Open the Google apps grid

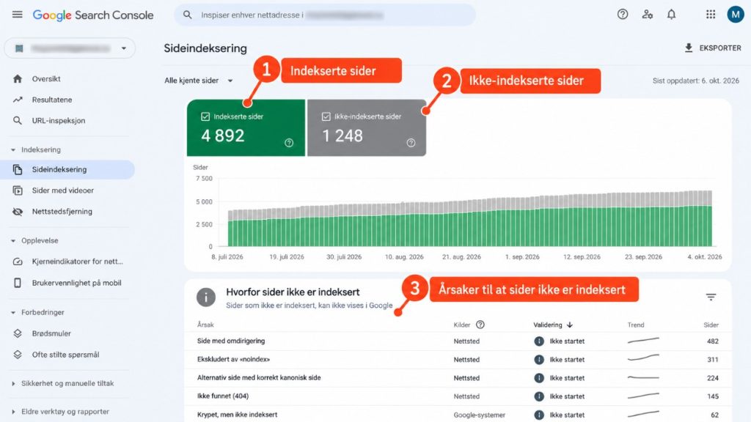(x=711, y=15)
